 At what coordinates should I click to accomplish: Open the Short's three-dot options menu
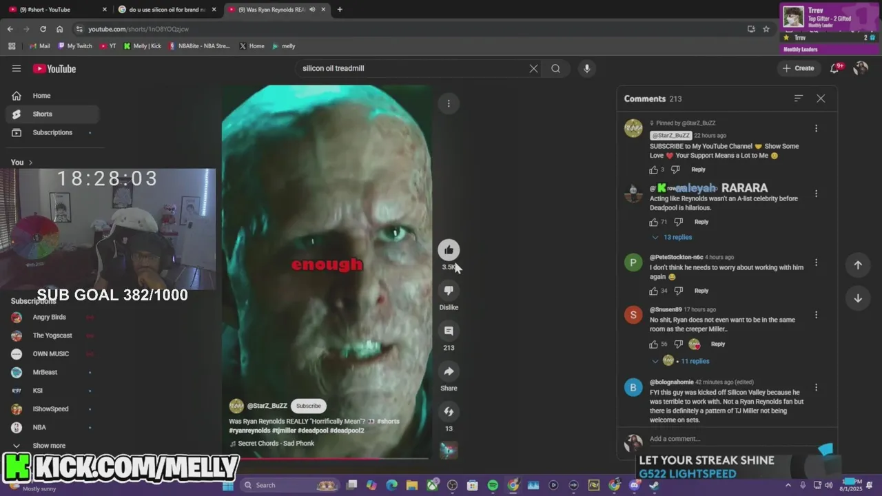coord(449,103)
